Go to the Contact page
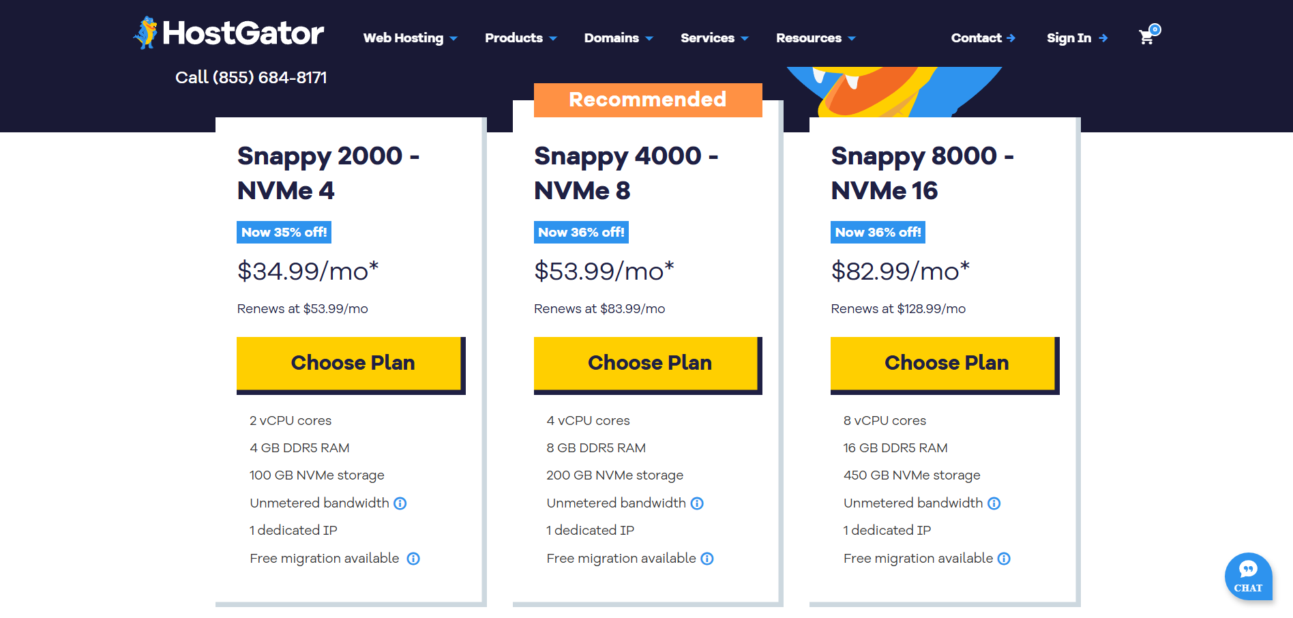Screen dimensions: 1293x618 pyautogui.click(x=983, y=38)
